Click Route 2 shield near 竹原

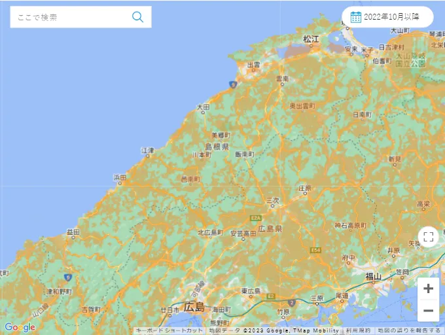click(292, 303)
